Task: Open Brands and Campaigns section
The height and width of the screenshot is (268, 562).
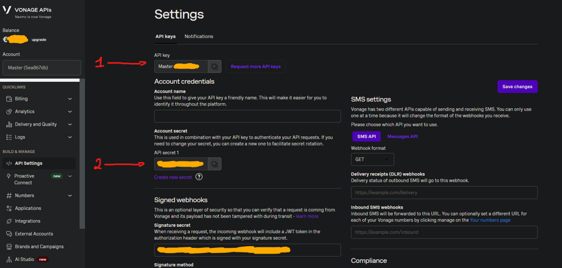Action: click(39, 247)
